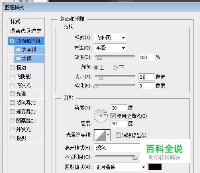200x173 pixels.
Task: Select the 下 direction radio button
Action: click(x=115, y=67)
